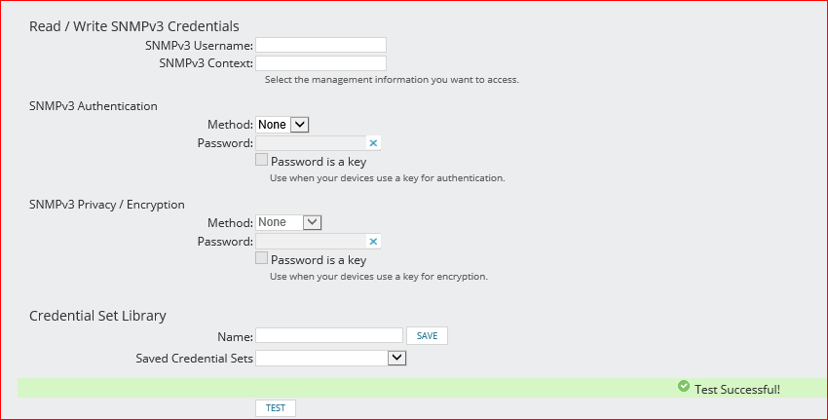Click the 'Credential Set Library' heading
The image size is (828, 420).
[x=97, y=316]
